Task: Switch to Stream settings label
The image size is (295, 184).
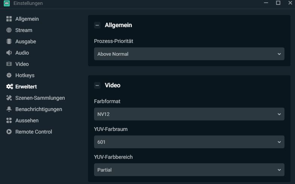Action: (24, 30)
